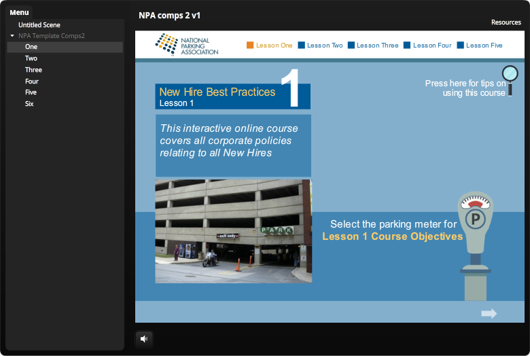
Task: Select slide One in the menu
Action: pyautogui.click(x=31, y=47)
